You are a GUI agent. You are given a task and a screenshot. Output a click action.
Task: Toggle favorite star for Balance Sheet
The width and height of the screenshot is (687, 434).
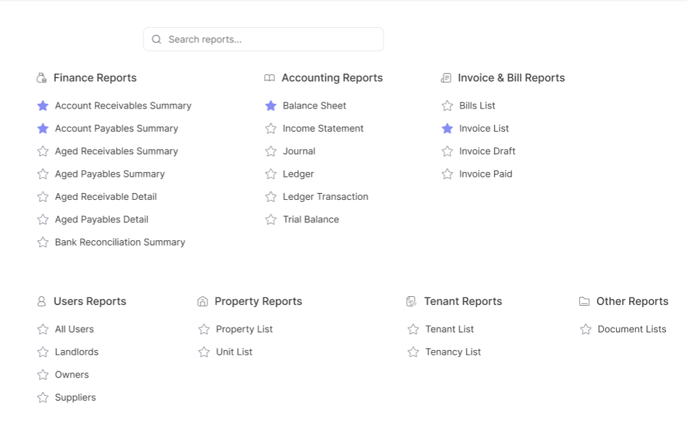[x=271, y=106]
